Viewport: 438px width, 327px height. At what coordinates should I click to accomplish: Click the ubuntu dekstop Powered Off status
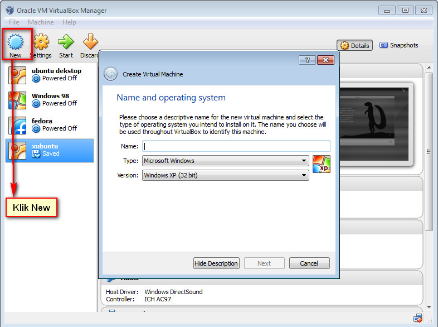(x=60, y=78)
